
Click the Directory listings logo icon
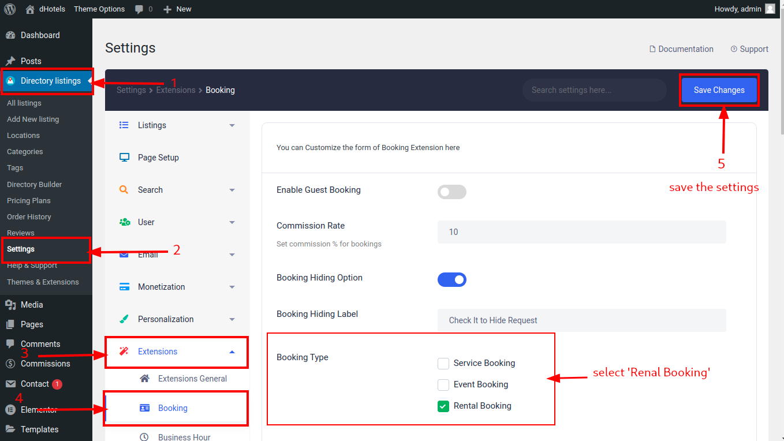click(10, 81)
